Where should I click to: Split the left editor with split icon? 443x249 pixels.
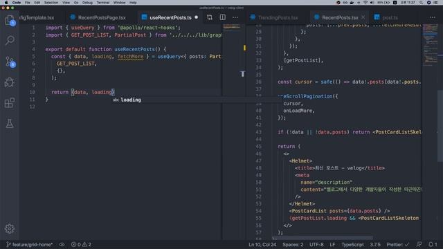[223, 17]
